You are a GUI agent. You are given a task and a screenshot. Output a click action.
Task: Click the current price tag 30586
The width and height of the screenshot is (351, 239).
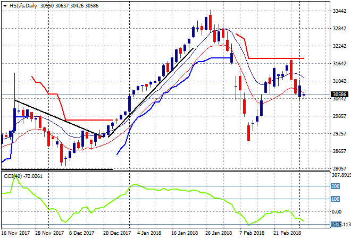coord(339,95)
